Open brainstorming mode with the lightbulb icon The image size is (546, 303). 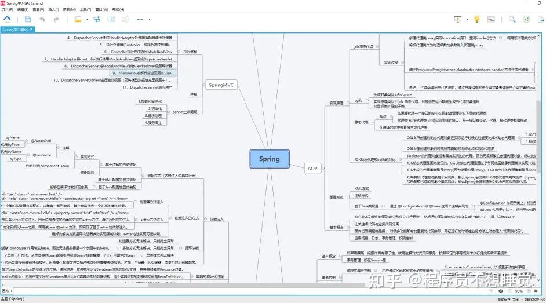click(x=476, y=19)
